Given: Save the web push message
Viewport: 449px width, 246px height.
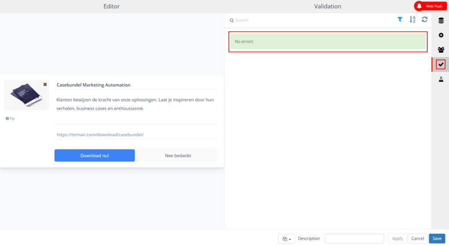Looking at the screenshot, I should click(x=437, y=239).
